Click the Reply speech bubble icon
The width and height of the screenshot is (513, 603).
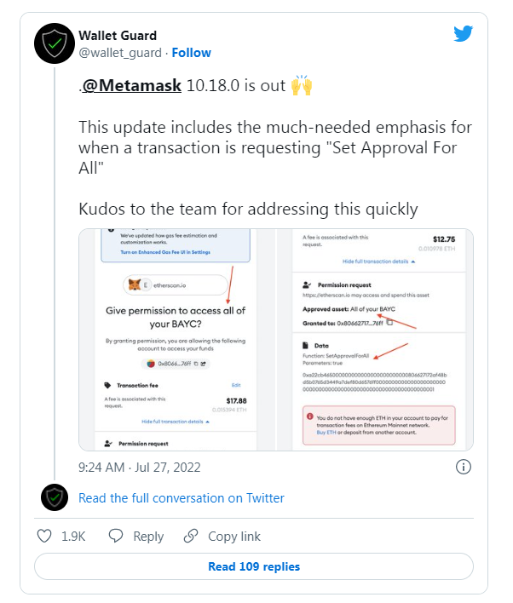click(x=116, y=537)
